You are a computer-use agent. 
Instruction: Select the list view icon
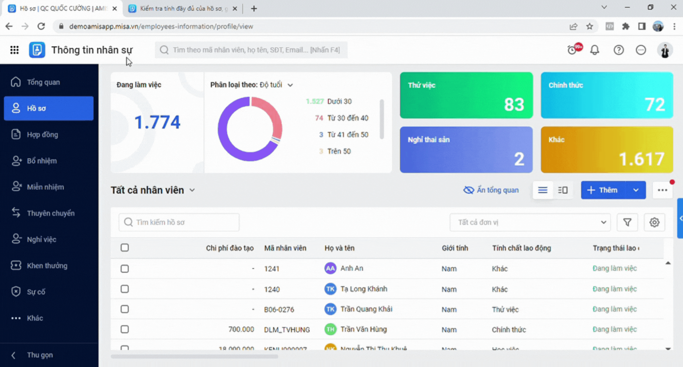click(x=542, y=190)
